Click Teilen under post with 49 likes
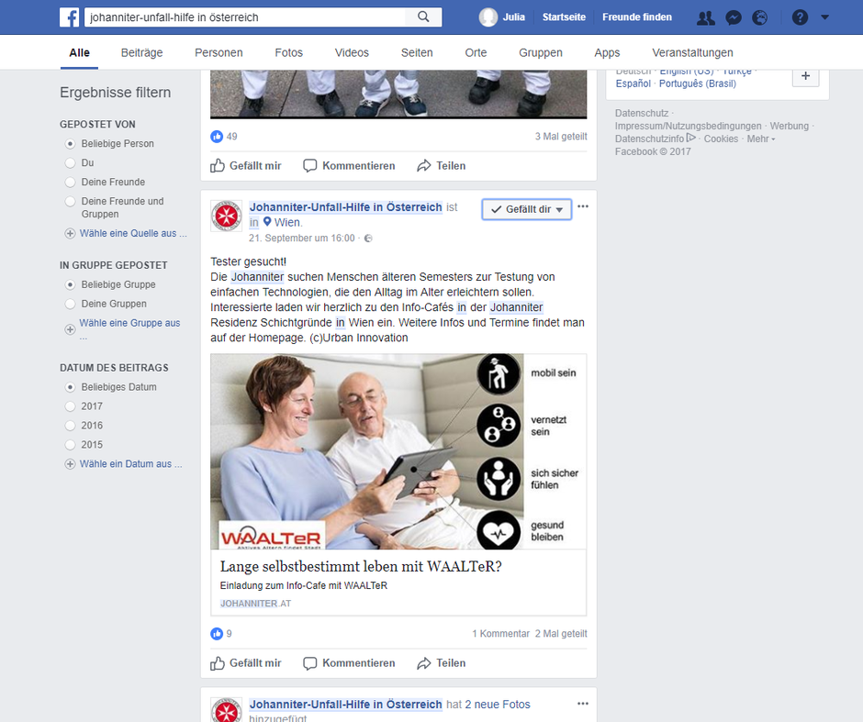This screenshot has height=722, width=863. [x=442, y=166]
